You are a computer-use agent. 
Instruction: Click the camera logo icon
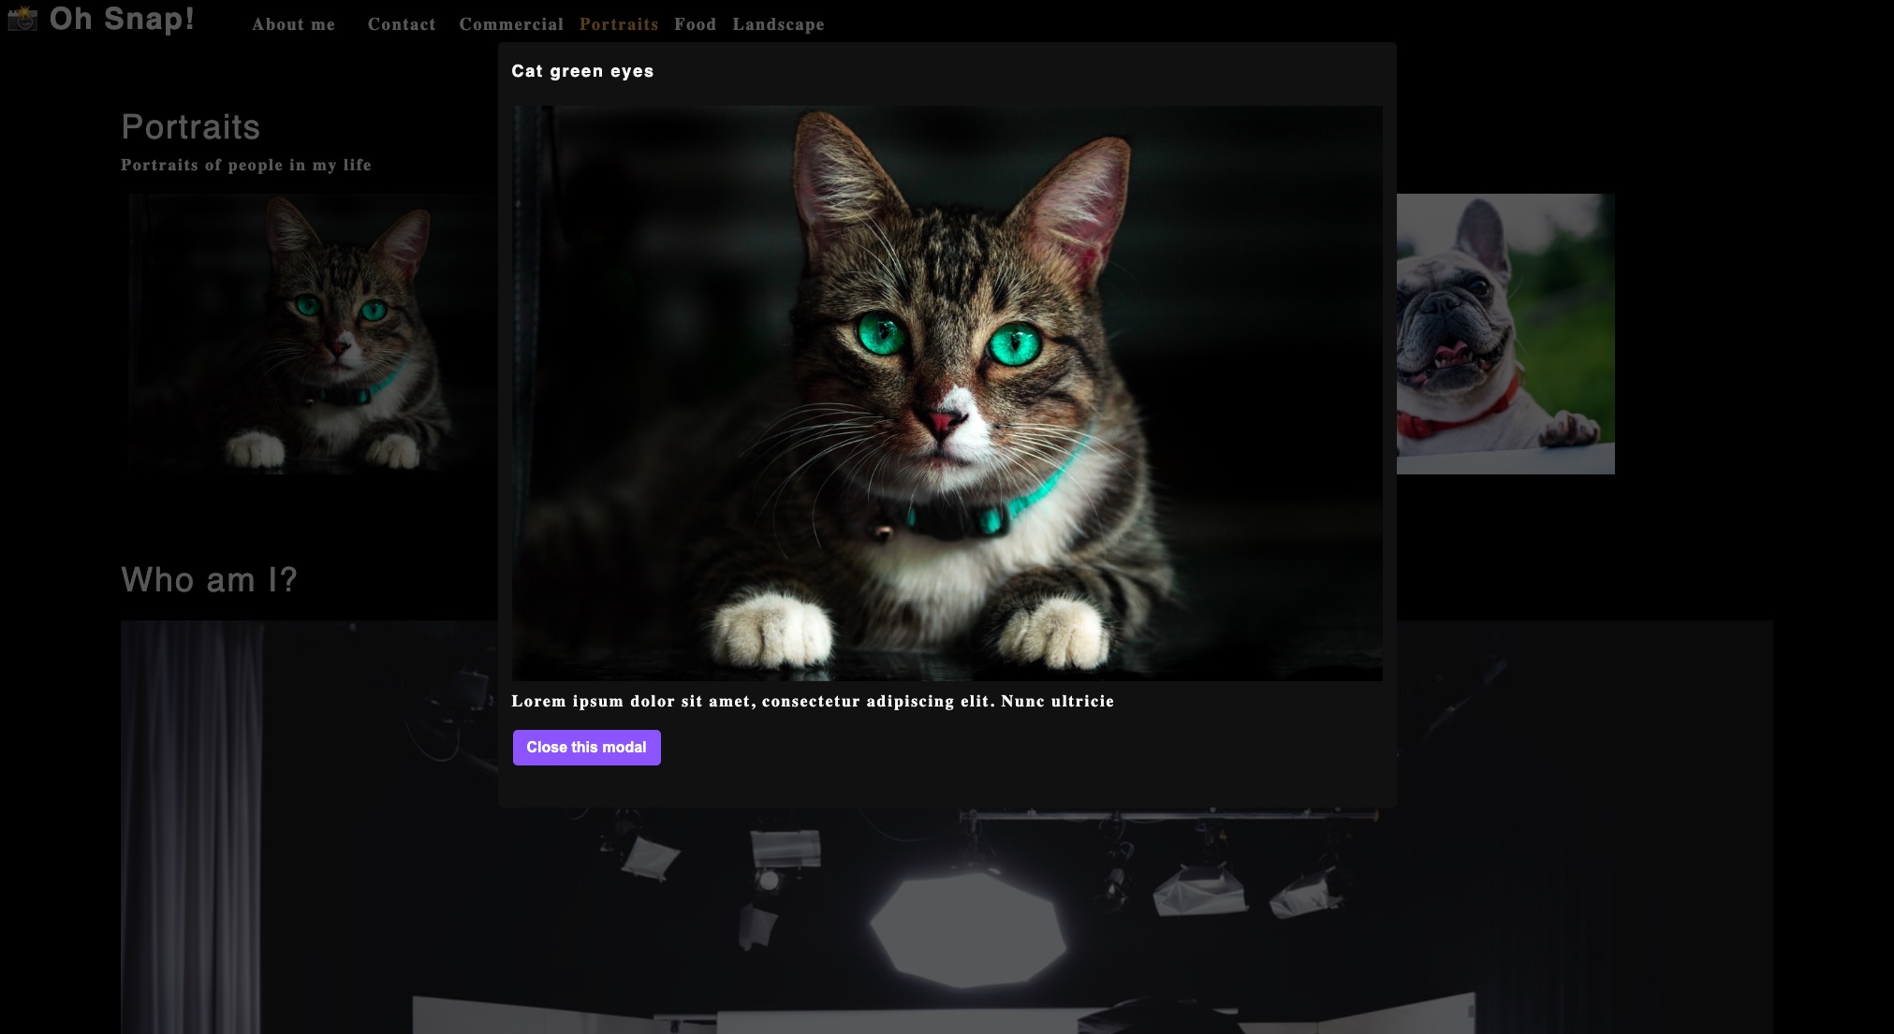click(22, 19)
